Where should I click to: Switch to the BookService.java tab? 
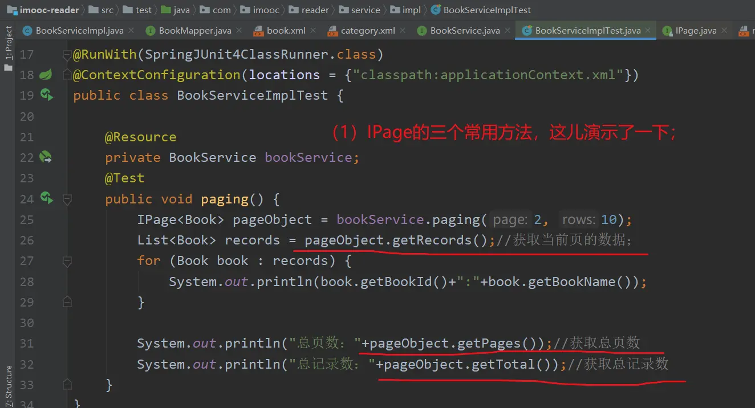464,31
